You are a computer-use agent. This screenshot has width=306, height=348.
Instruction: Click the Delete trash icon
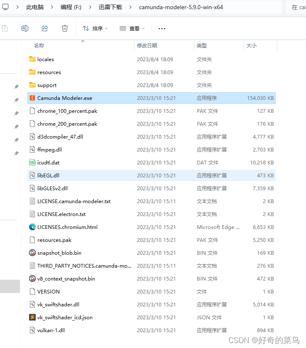click(x=65, y=28)
